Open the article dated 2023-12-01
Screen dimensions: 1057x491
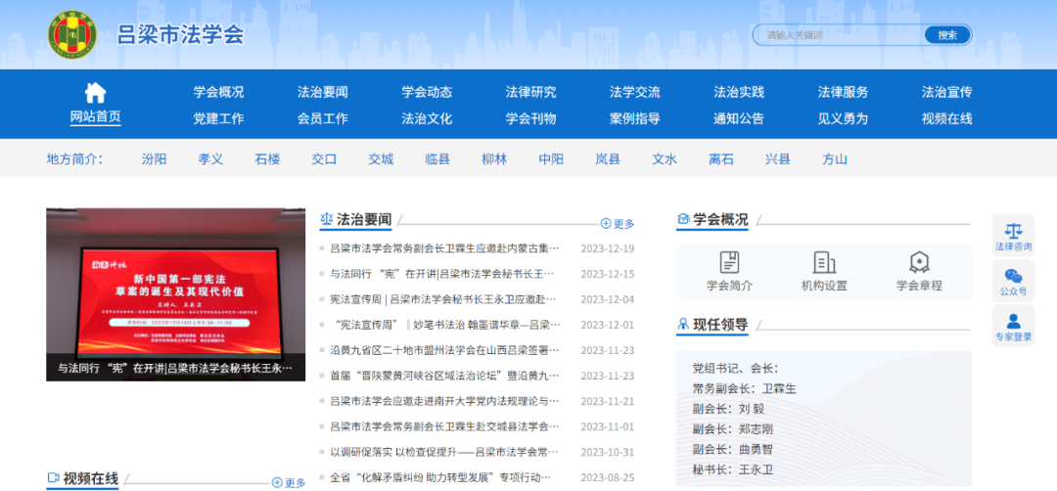pyautogui.click(x=444, y=325)
